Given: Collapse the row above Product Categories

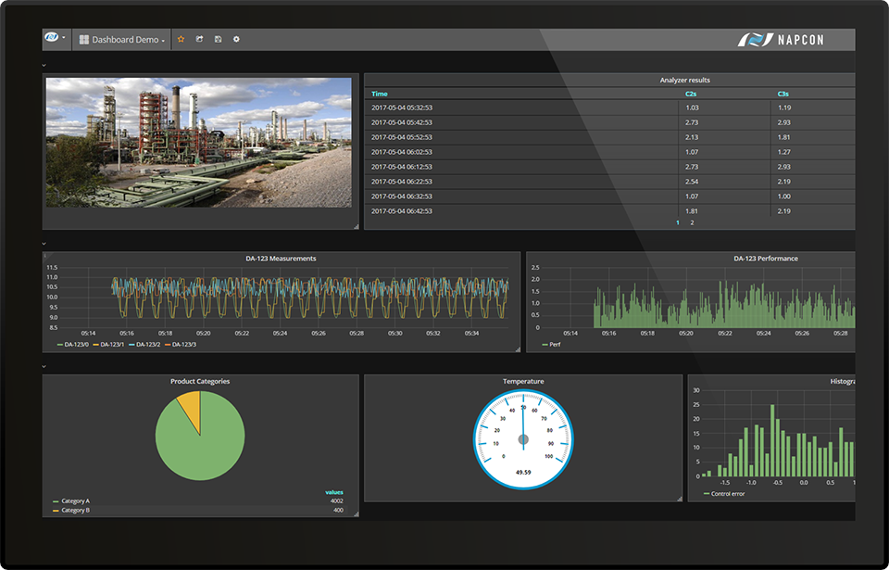Looking at the screenshot, I should click(44, 366).
